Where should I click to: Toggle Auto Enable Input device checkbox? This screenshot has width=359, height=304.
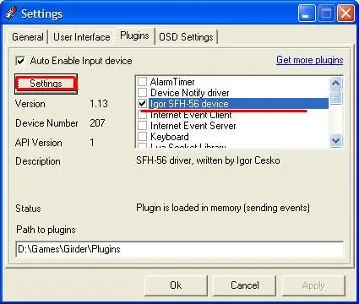20,61
